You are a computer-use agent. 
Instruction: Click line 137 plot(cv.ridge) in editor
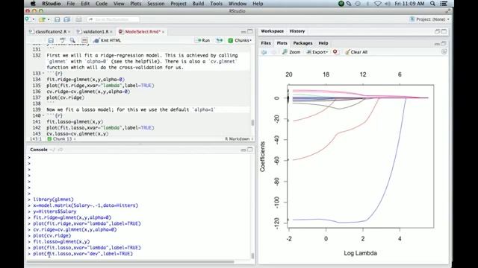[66, 98]
